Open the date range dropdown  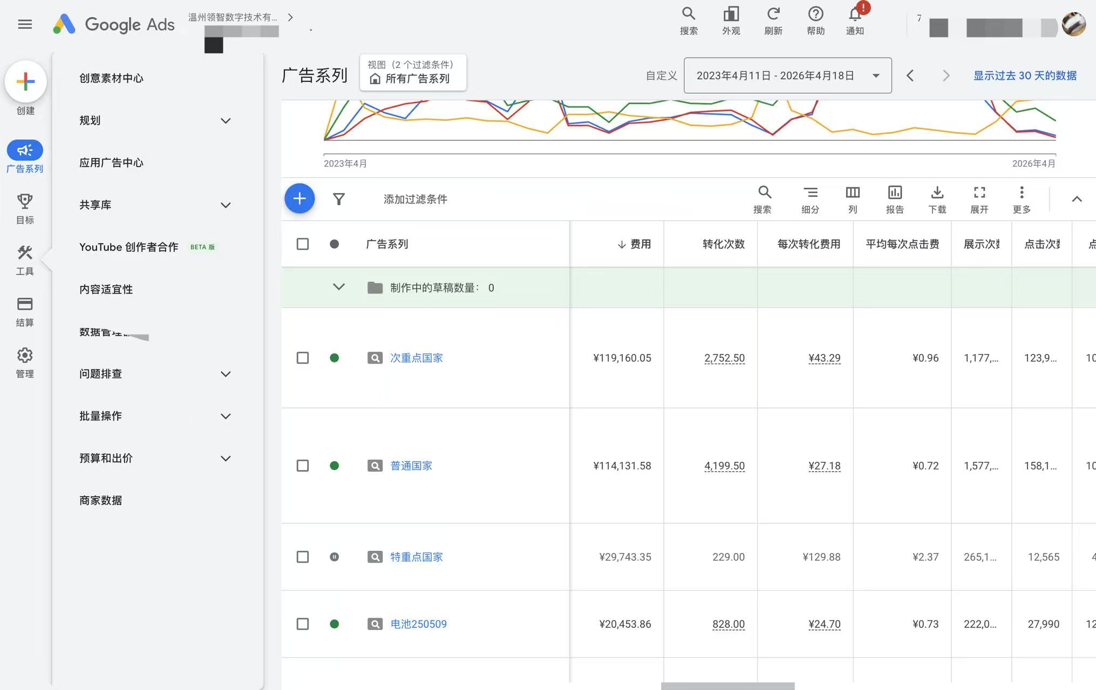[787, 76]
